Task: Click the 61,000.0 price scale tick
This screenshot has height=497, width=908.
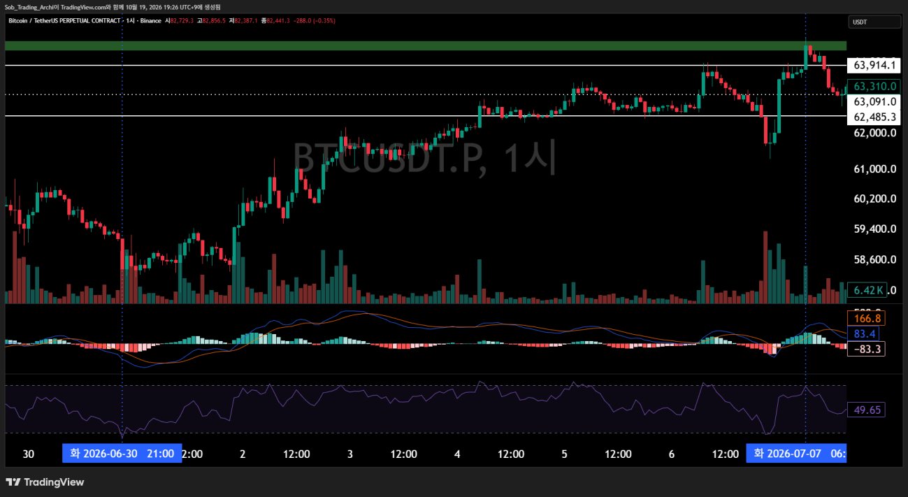Action: coord(874,168)
